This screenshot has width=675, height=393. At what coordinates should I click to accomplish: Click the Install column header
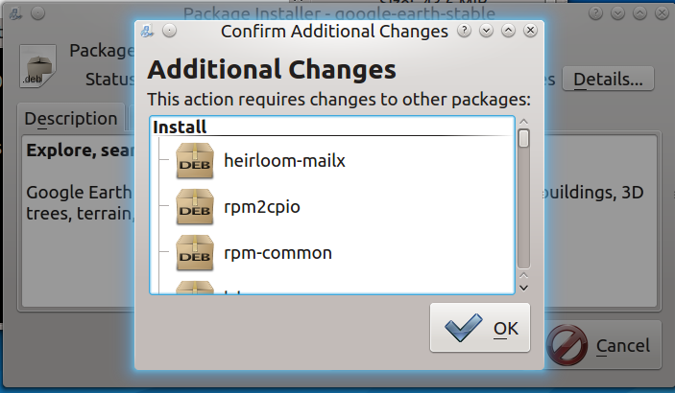point(180,127)
